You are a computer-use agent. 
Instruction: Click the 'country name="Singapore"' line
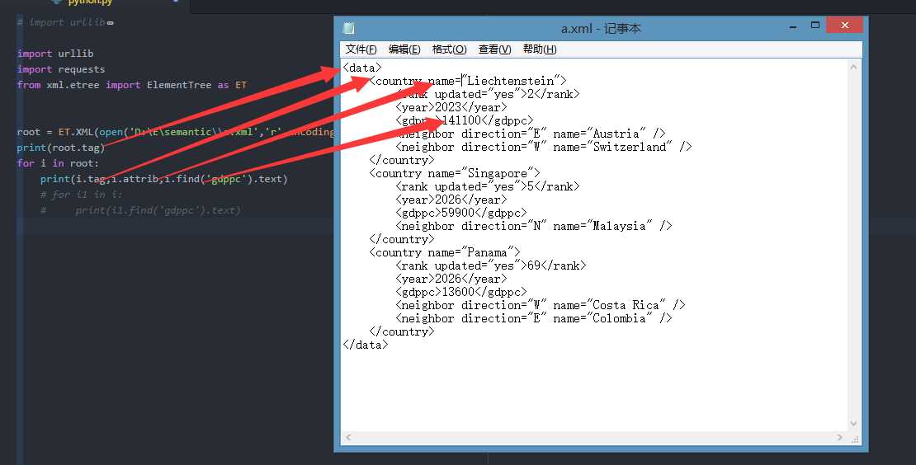click(455, 173)
